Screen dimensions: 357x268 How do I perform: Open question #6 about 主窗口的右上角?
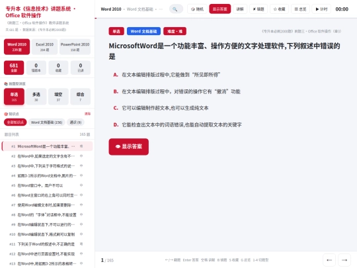point(47,195)
